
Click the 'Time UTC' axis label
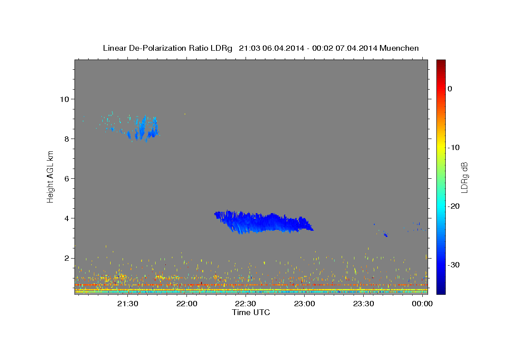251,312
